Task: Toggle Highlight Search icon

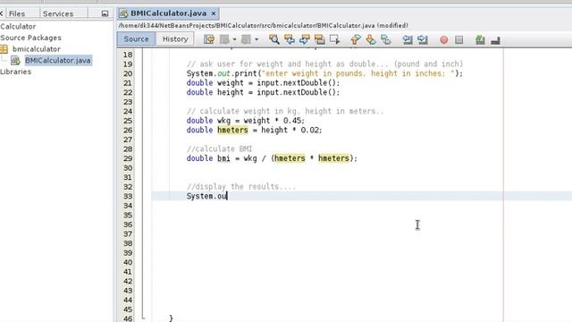Action: pos(320,39)
